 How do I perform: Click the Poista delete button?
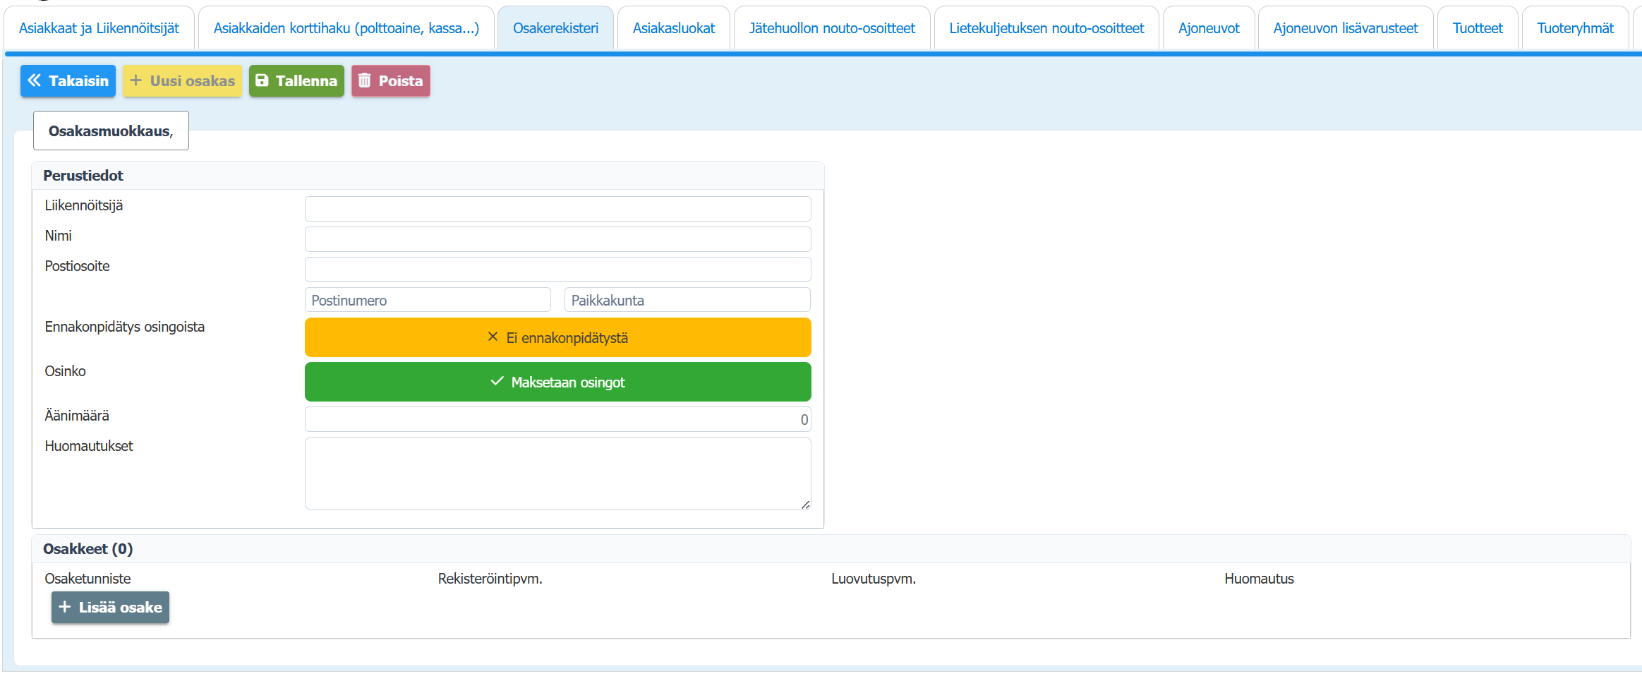coord(390,81)
